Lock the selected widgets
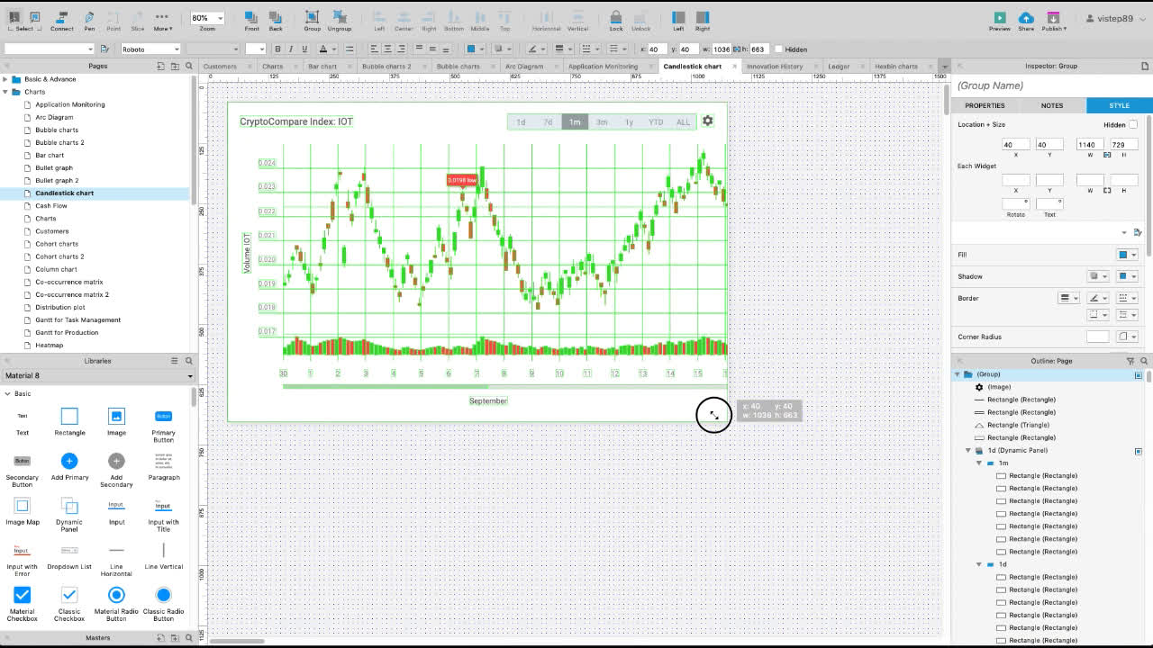The width and height of the screenshot is (1153, 648). (615, 21)
